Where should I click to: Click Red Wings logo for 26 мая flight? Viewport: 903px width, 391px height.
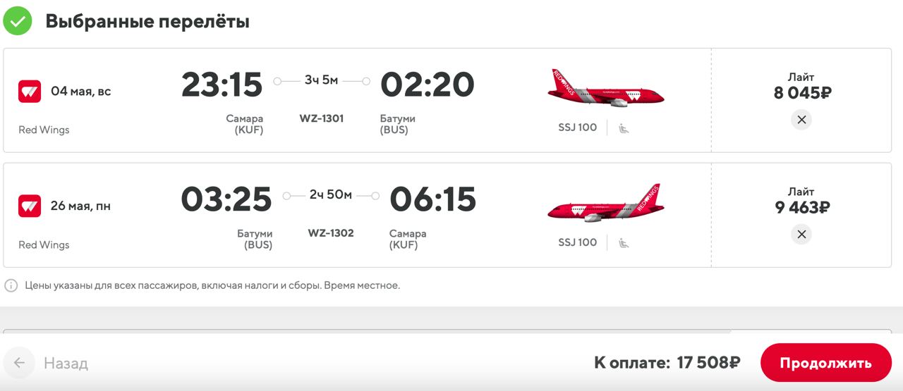pos(30,206)
